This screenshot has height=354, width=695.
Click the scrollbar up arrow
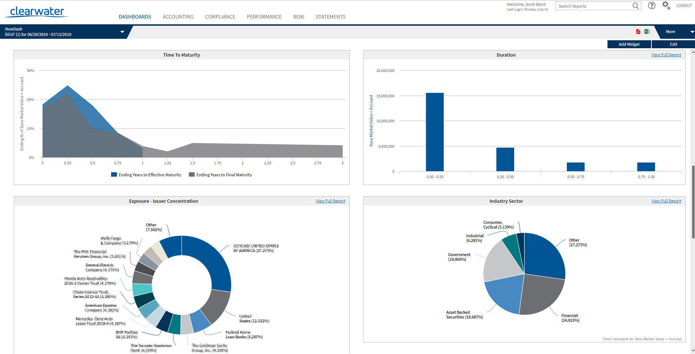[693, 52]
